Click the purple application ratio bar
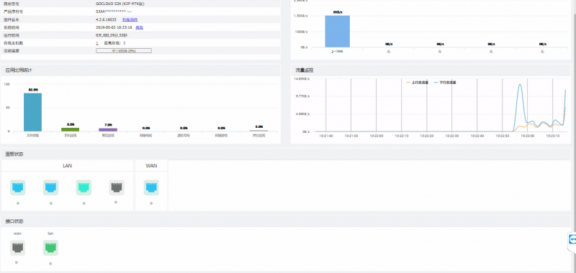 pyautogui.click(x=108, y=130)
